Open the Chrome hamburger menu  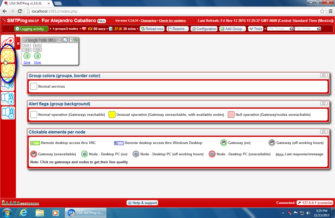(x=331, y=11)
